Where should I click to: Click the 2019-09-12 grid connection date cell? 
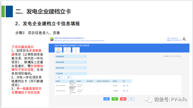(80, 91)
